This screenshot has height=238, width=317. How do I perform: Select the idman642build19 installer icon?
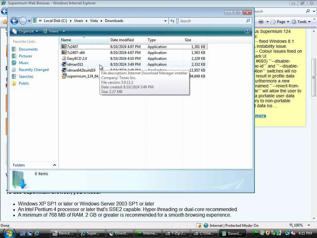pyautogui.click(x=64, y=70)
